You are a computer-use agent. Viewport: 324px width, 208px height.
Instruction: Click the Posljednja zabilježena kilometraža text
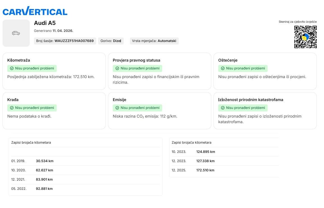click(x=51, y=77)
